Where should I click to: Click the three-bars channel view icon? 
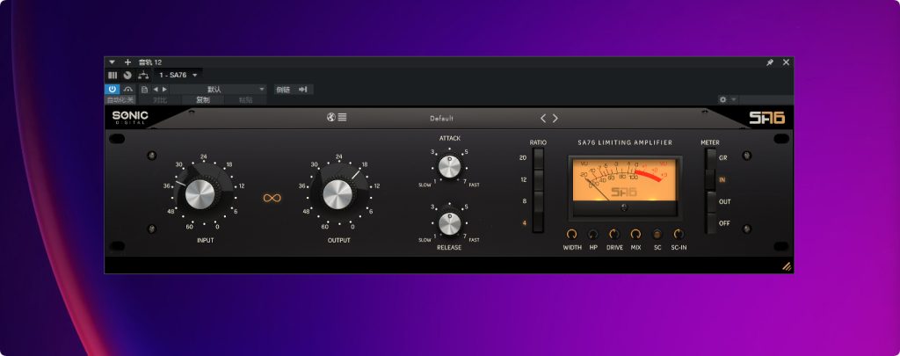112,76
